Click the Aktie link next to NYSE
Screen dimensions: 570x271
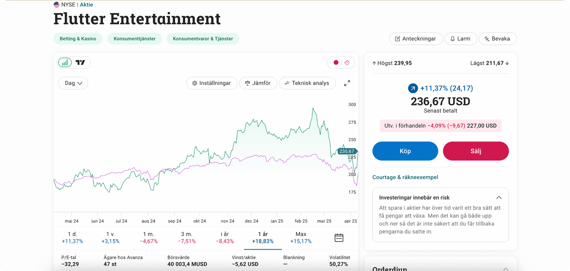pos(86,5)
